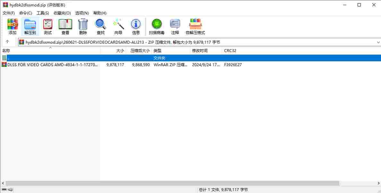Click the 2024/9/24 modified date cell
Screen dimensions: 381x193
[x=206, y=65]
